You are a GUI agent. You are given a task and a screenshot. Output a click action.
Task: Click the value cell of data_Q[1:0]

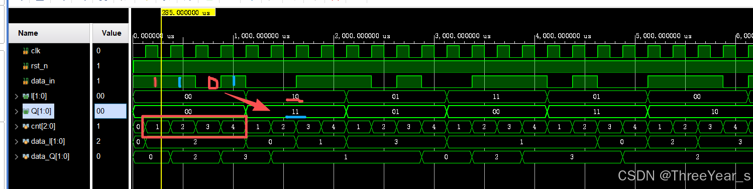(x=111, y=156)
